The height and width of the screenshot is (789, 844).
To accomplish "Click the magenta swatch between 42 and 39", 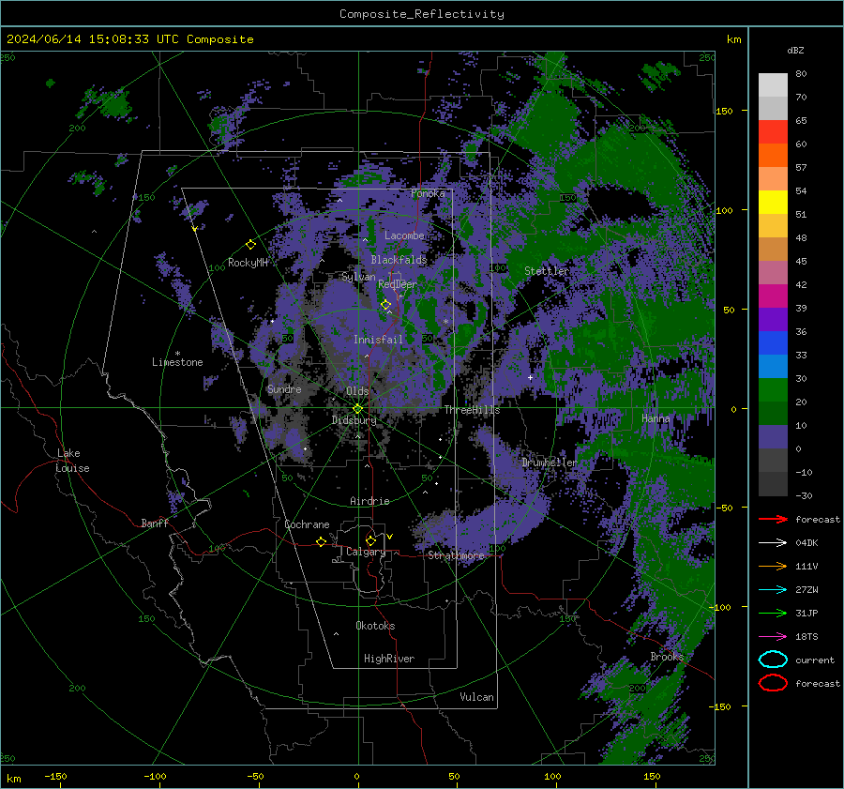I will tap(773, 296).
